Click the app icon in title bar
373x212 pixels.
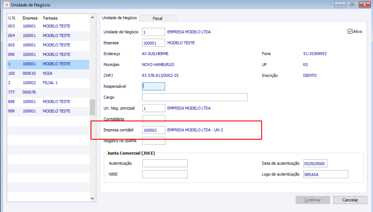(7, 5)
